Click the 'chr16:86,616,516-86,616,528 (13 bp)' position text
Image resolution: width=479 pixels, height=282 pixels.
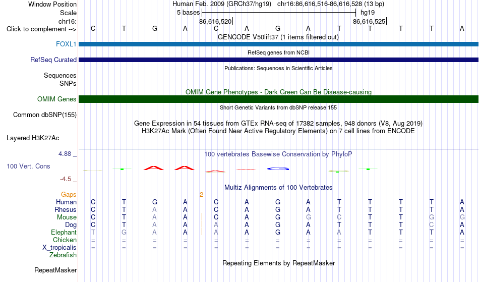tap(331, 4)
